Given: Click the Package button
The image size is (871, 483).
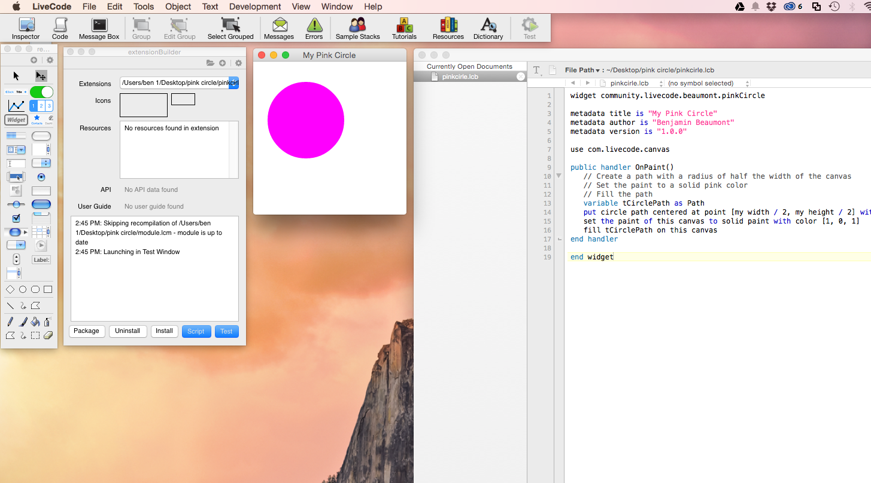Looking at the screenshot, I should 87,331.
